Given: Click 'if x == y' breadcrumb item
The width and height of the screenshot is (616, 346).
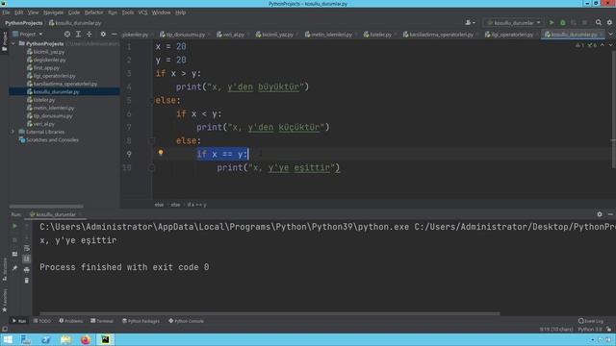Looking at the screenshot, I should pos(196,205).
